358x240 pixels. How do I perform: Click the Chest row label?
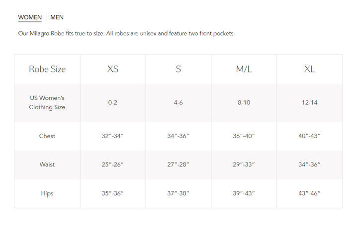(47, 136)
